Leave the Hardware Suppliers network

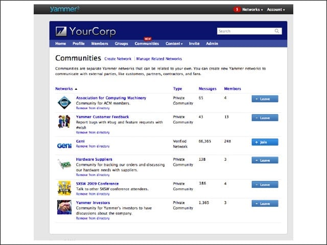265,160
